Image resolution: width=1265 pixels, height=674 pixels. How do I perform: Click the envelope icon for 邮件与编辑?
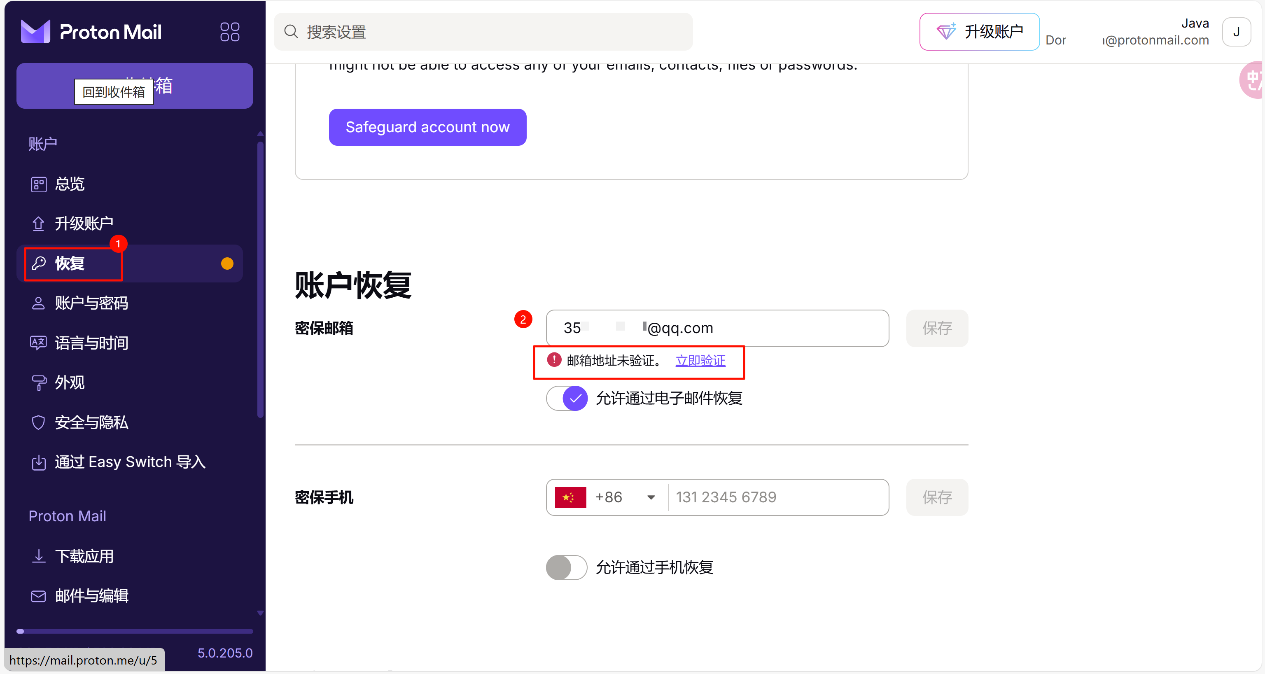[38, 596]
